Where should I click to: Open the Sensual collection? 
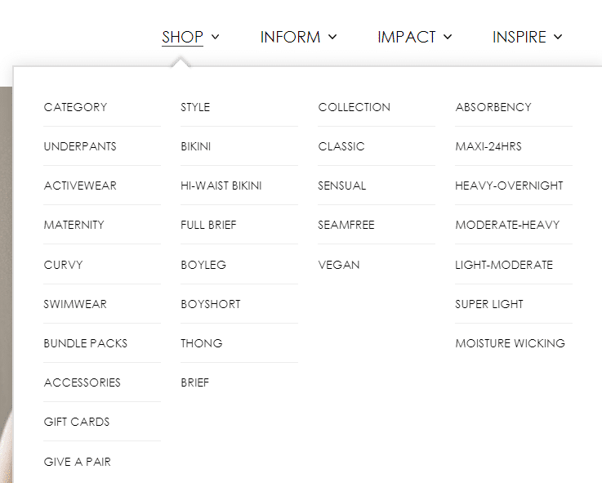tap(342, 186)
